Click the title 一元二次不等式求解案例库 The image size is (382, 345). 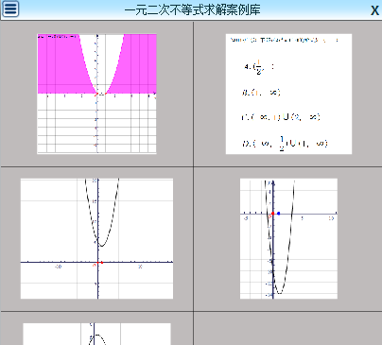coord(193,9)
